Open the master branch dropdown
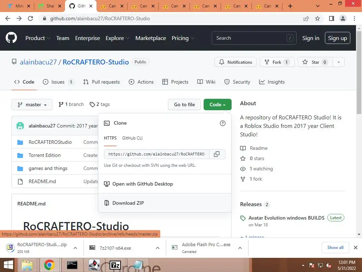Viewport: 362px width, 272px height. coord(32,104)
